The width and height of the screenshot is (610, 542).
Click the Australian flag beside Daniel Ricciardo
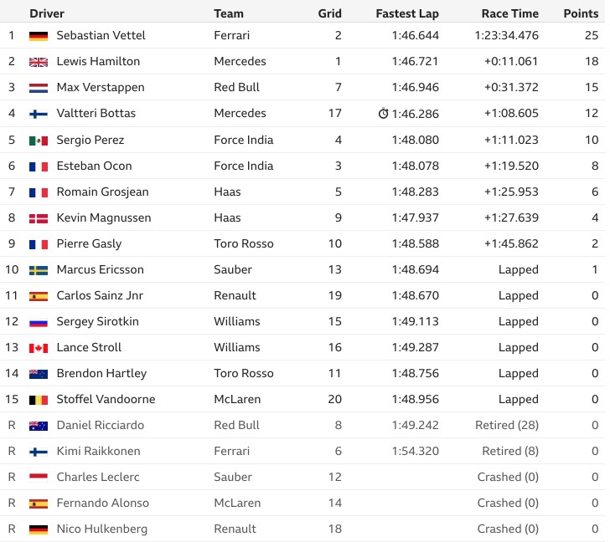coord(39,426)
